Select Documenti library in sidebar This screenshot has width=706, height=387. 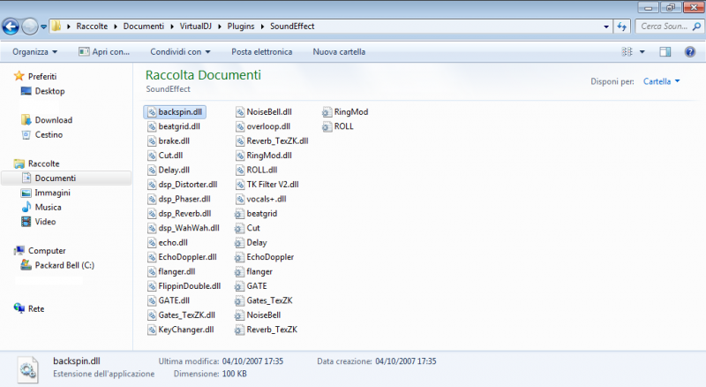click(x=67, y=178)
